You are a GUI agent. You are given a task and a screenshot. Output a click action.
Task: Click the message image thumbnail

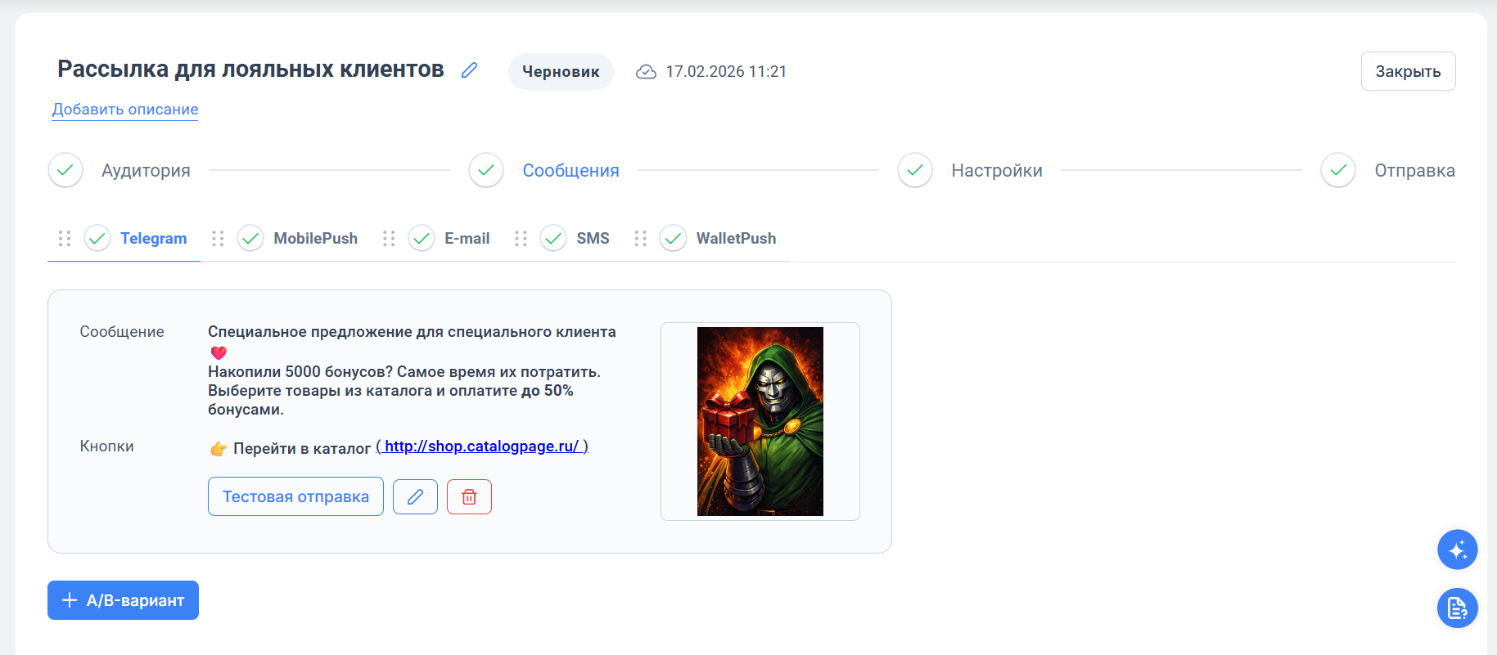click(x=760, y=421)
